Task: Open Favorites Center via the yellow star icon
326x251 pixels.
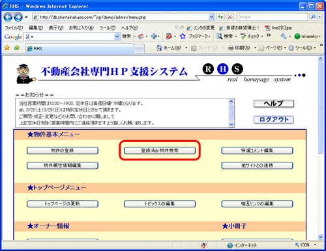Action: click(7, 48)
